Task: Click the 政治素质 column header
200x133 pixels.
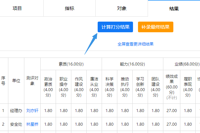Action: 48,87
